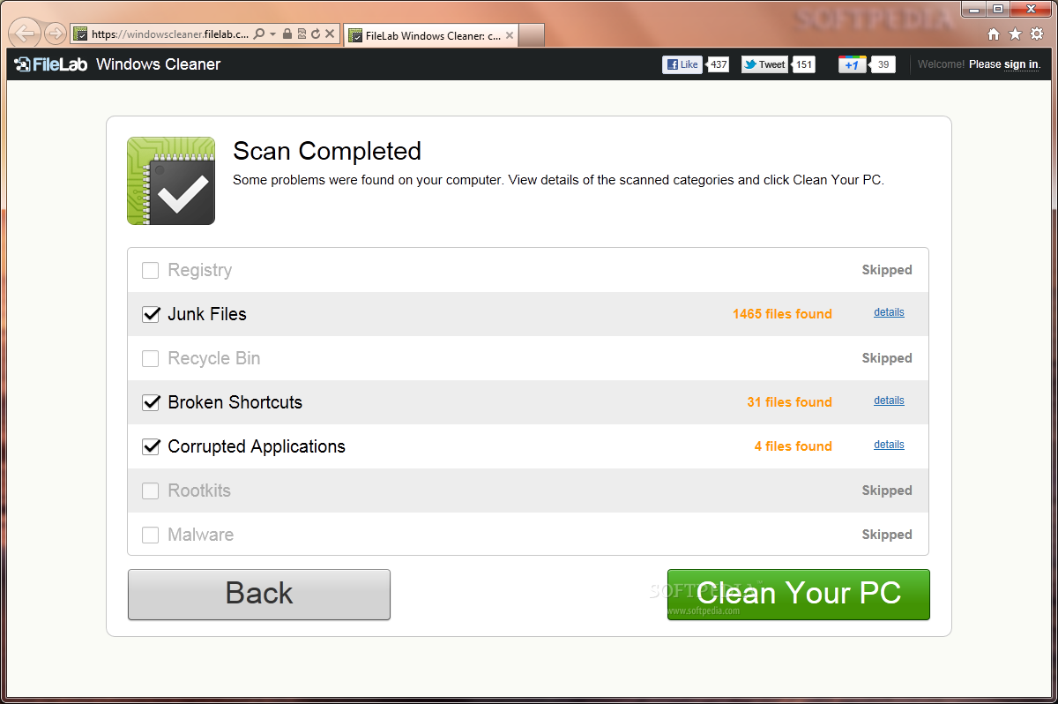Open the browser Tools gear icon
The height and width of the screenshot is (704, 1058).
click(1037, 34)
